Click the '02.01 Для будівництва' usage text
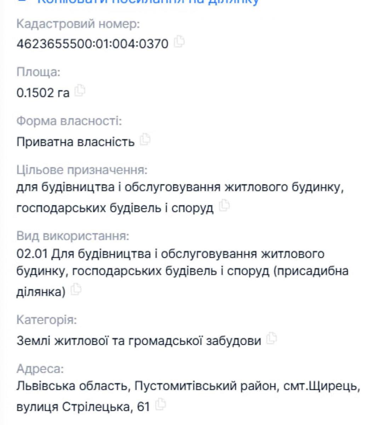378x425 pixels. click(170, 254)
